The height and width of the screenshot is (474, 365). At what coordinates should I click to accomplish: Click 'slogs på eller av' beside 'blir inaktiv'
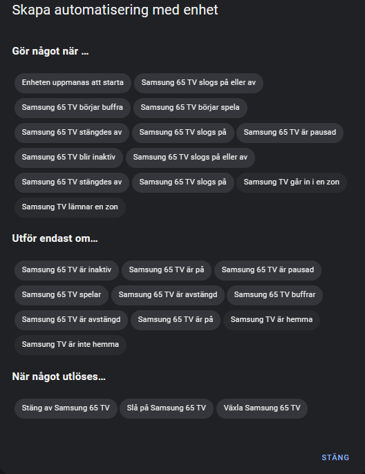(x=190, y=158)
